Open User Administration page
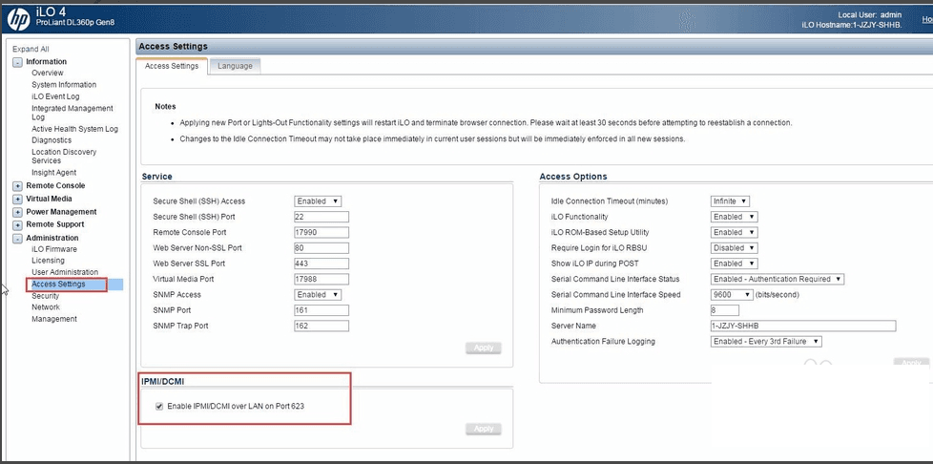 [x=65, y=272]
